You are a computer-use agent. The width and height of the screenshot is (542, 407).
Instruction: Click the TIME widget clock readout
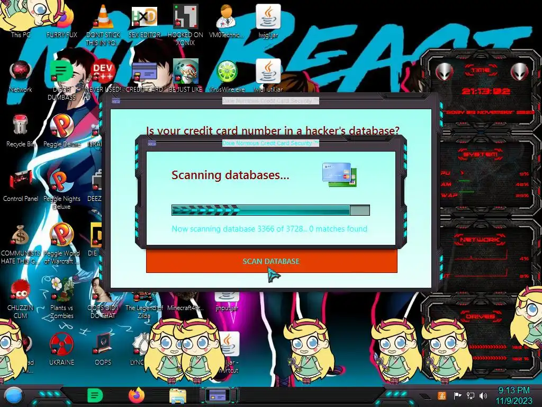click(x=486, y=91)
